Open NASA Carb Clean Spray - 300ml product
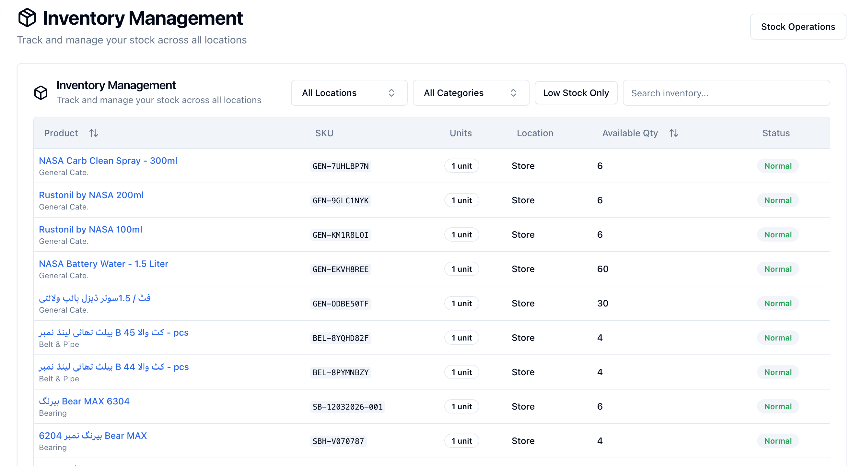This screenshot has height=467, width=864. tap(108, 161)
